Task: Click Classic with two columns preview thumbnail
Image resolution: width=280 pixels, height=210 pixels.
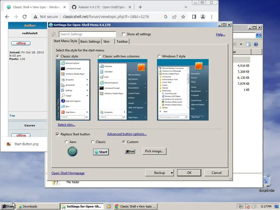Action: pyautogui.click(x=122, y=90)
